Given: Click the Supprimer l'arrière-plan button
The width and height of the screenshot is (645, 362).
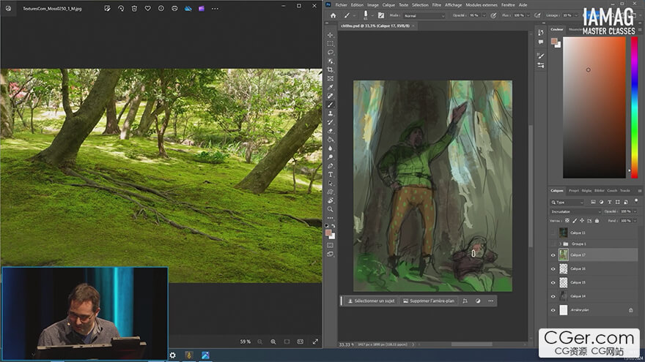Looking at the screenshot, I should coord(429,301).
